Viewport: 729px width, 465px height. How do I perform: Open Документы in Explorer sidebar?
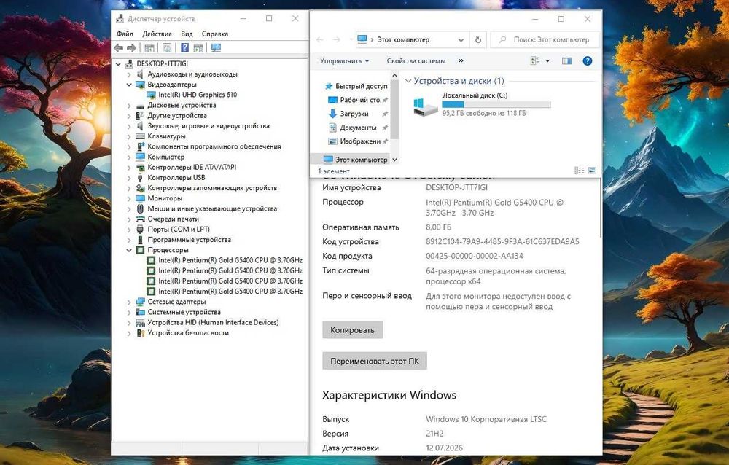coord(358,128)
